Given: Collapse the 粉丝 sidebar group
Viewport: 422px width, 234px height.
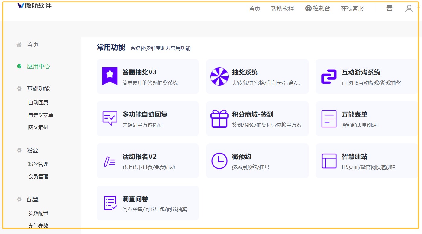Looking at the screenshot, I should point(33,150).
